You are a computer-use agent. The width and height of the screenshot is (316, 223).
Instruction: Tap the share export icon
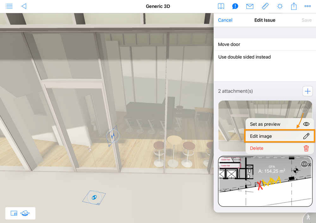click(x=294, y=6)
